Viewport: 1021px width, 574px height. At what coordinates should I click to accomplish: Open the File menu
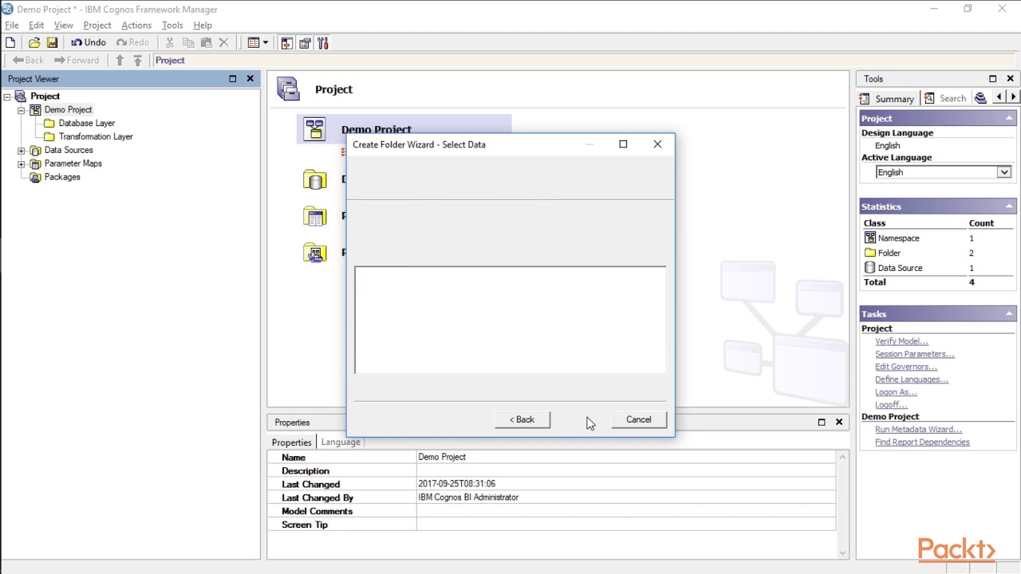click(x=12, y=26)
